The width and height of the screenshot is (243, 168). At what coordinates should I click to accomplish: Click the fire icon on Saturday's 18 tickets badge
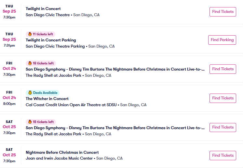(30, 122)
